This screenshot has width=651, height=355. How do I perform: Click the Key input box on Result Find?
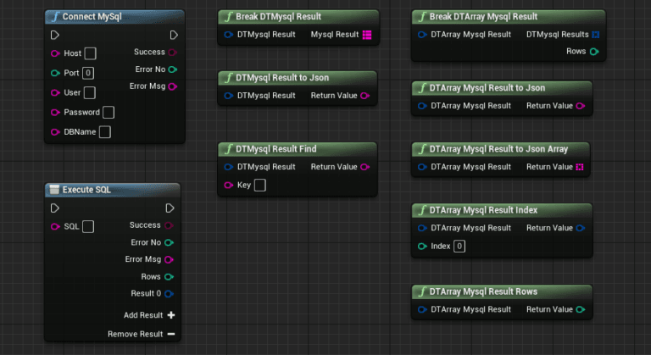coord(260,185)
